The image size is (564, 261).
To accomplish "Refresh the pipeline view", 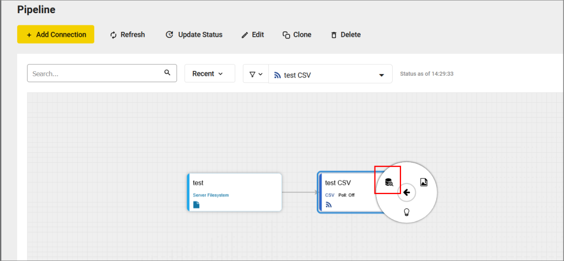I will [127, 35].
